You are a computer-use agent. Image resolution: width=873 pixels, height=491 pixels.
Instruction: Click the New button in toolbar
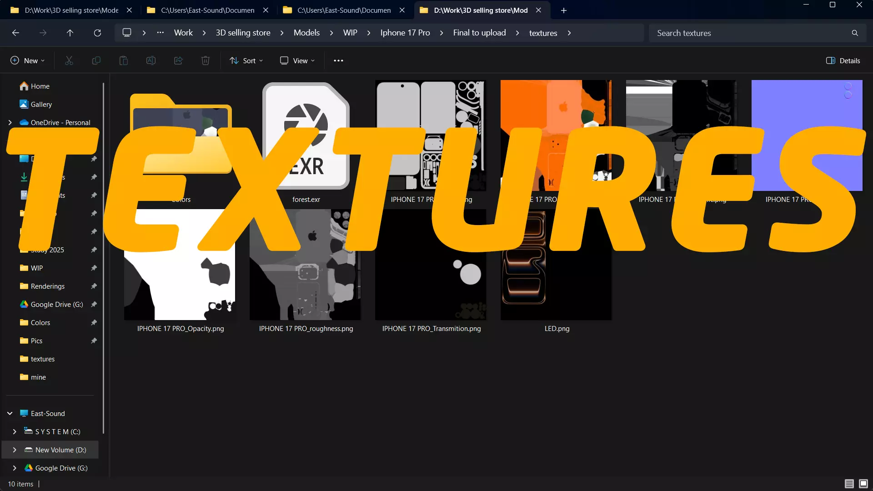click(x=28, y=60)
